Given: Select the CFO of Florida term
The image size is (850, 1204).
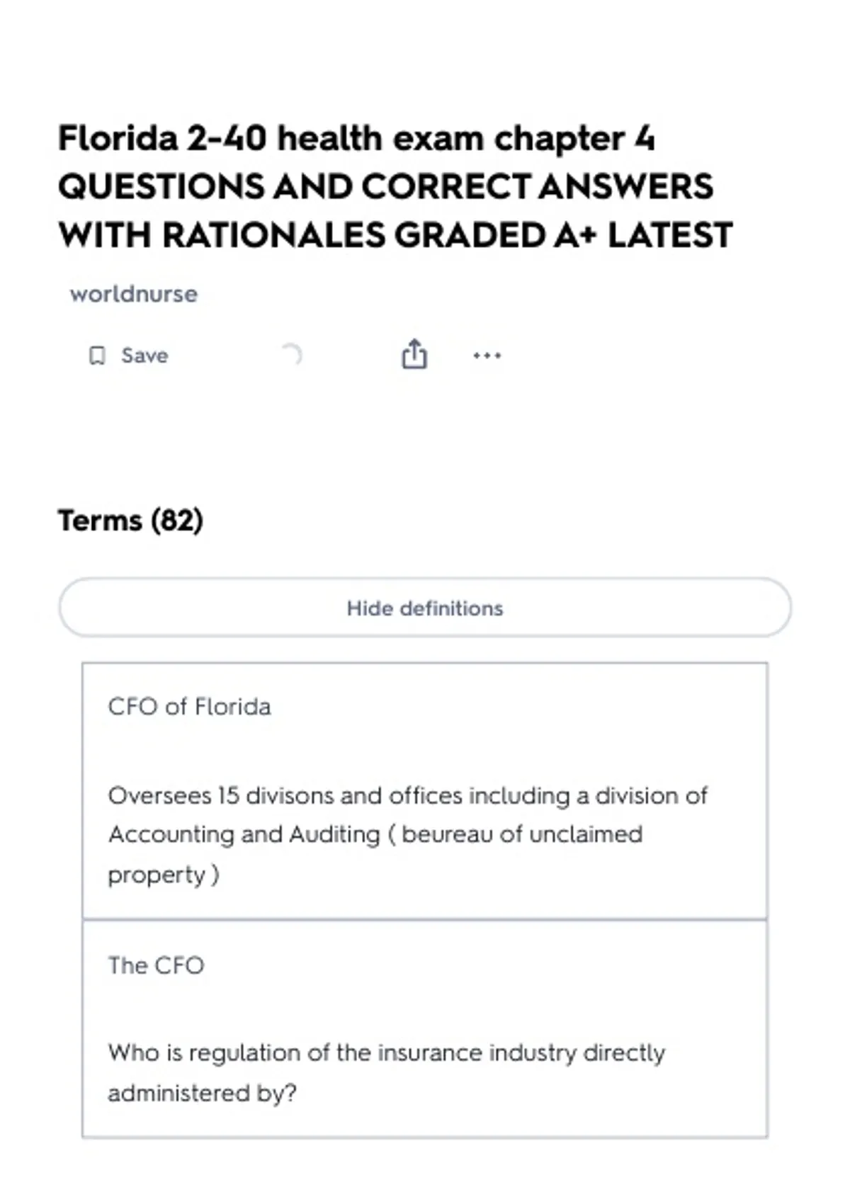Looking at the screenshot, I should [x=189, y=707].
